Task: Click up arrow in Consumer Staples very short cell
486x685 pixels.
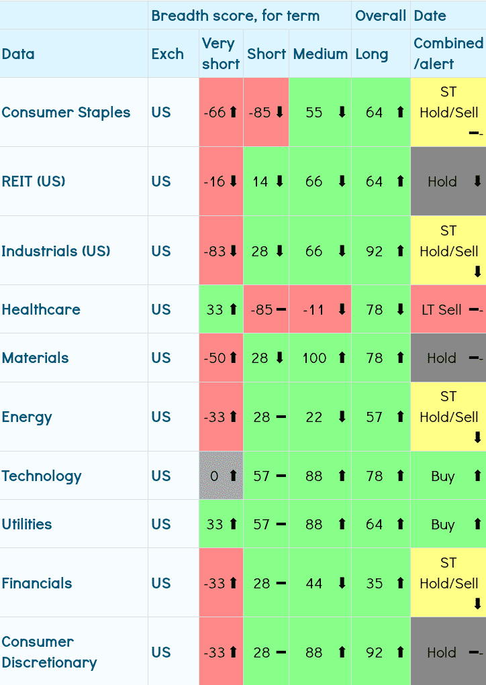Action: (233, 113)
